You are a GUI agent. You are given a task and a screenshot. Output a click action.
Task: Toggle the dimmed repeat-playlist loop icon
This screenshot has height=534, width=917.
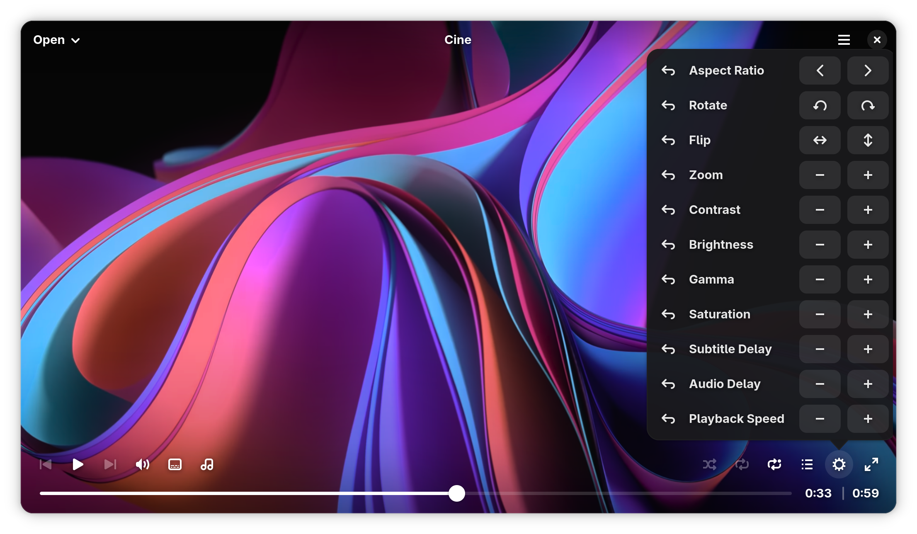(x=742, y=464)
